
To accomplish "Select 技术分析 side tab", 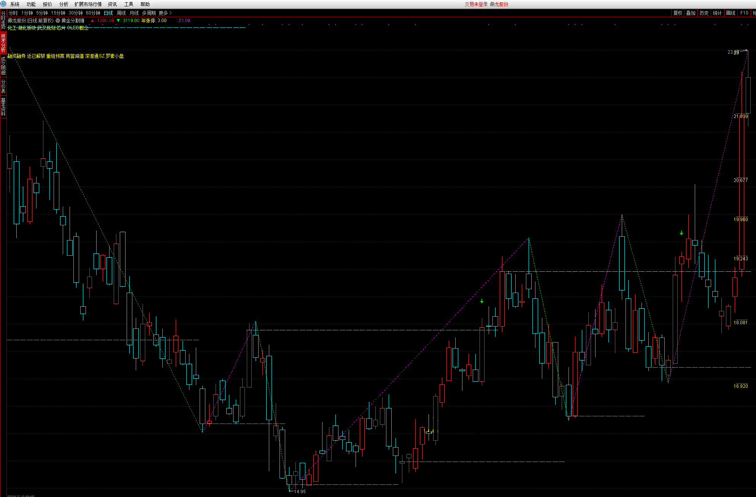I will click(3, 43).
